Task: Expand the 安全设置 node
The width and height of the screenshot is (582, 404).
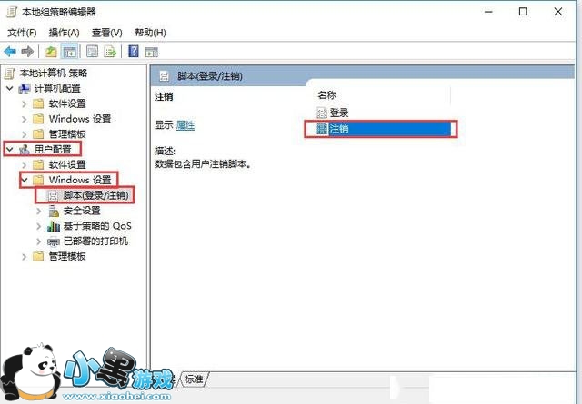Action: coord(38,211)
